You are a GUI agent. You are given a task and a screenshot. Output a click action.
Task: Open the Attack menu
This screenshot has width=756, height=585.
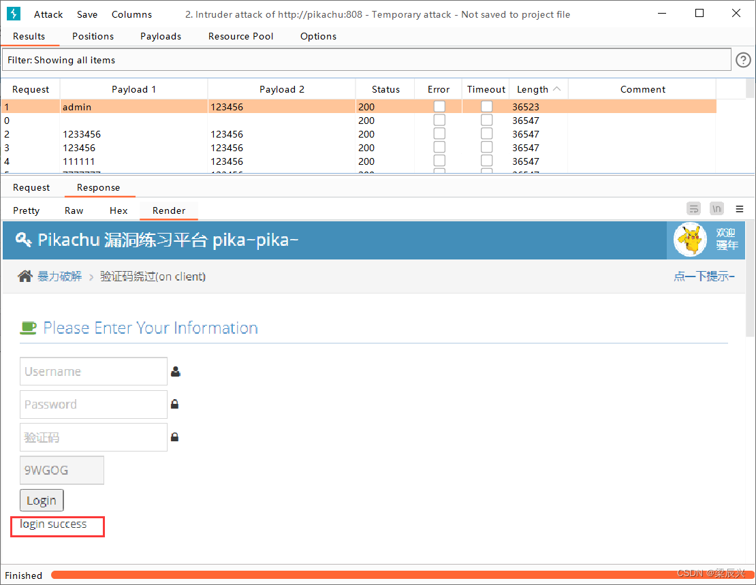coord(48,14)
